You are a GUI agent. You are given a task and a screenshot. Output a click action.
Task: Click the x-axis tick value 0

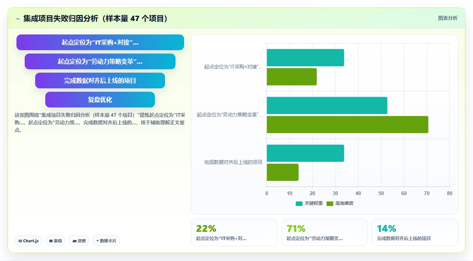[267, 193]
